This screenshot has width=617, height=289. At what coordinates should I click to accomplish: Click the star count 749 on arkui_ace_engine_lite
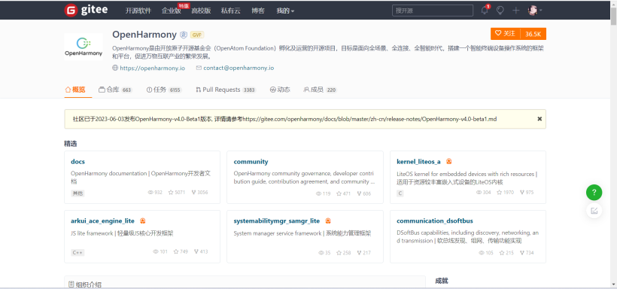tap(181, 251)
